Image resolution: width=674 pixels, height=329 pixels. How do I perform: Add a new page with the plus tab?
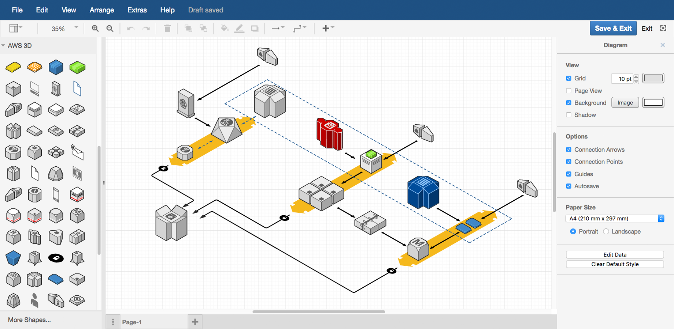[195, 322]
